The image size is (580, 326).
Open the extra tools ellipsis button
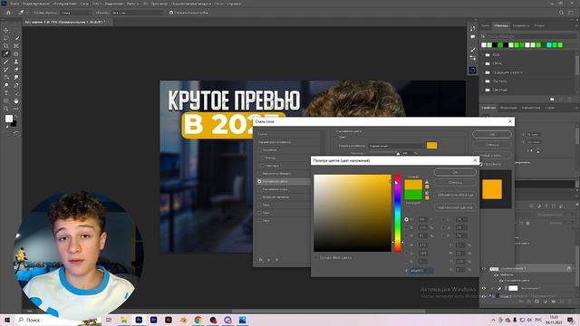coord(16,109)
